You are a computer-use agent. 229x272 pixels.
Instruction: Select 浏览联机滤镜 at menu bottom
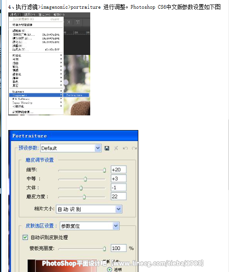[36, 112]
